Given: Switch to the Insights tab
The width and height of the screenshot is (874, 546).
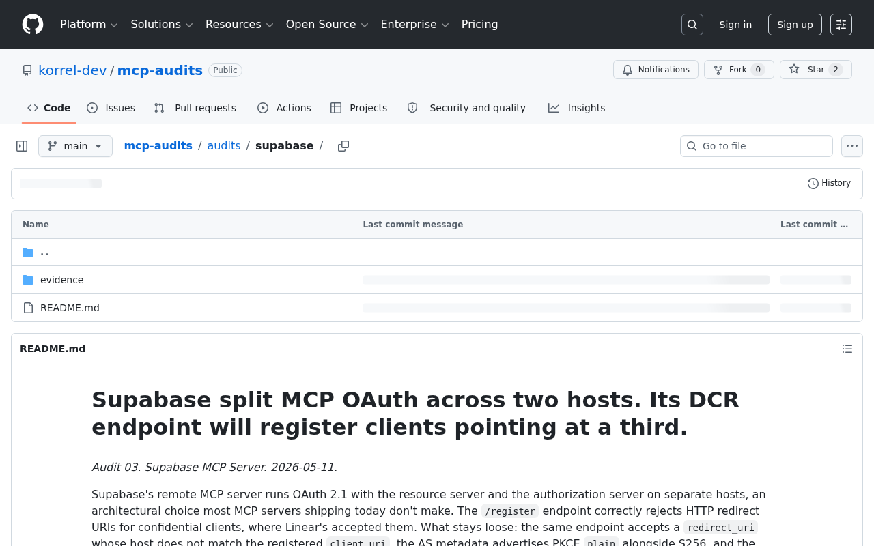Looking at the screenshot, I should 577,108.
